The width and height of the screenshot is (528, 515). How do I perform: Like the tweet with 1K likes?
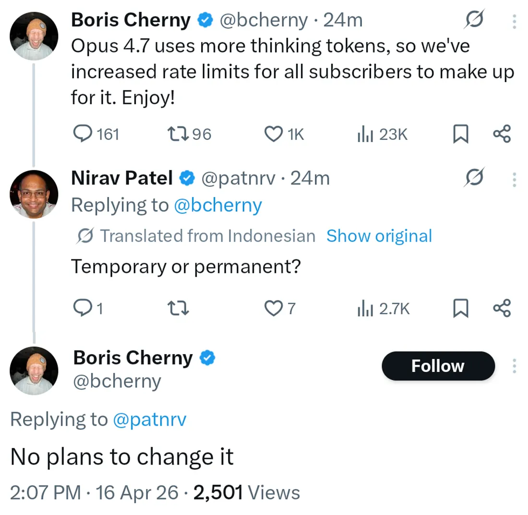[x=274, y=134]
